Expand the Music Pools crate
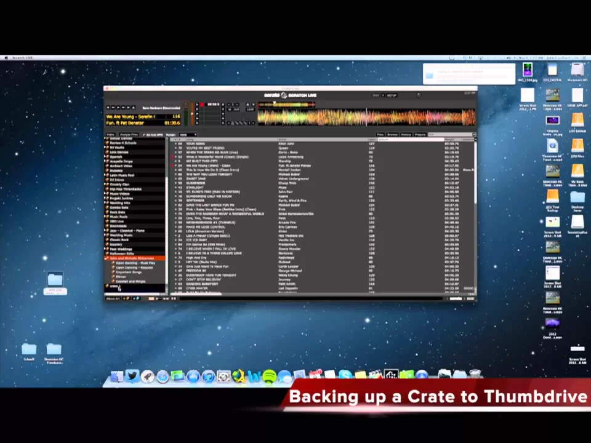 pyautogui.click(x=105, y=217)
